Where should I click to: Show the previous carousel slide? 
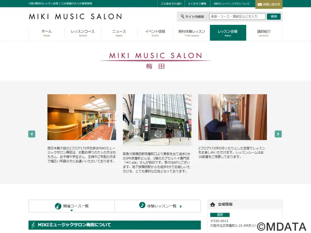(x=32, y=134)
